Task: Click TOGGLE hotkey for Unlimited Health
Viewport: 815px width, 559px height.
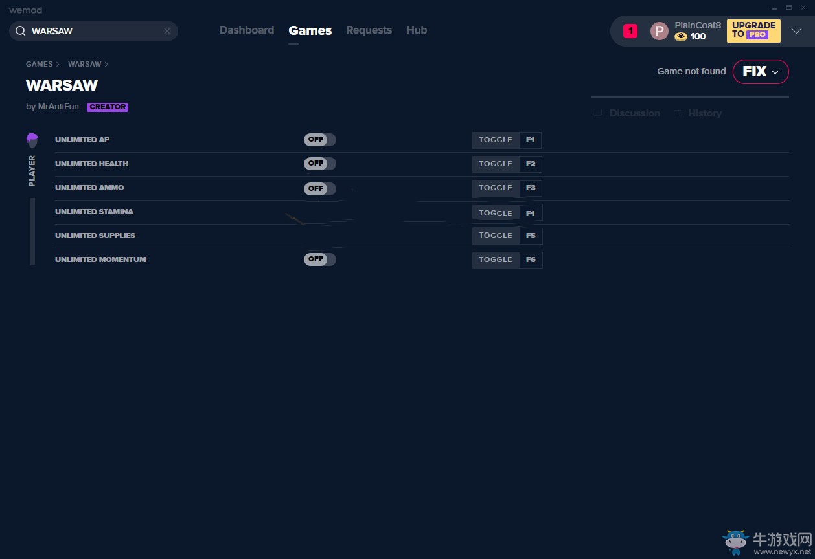Action: point(496,164)
